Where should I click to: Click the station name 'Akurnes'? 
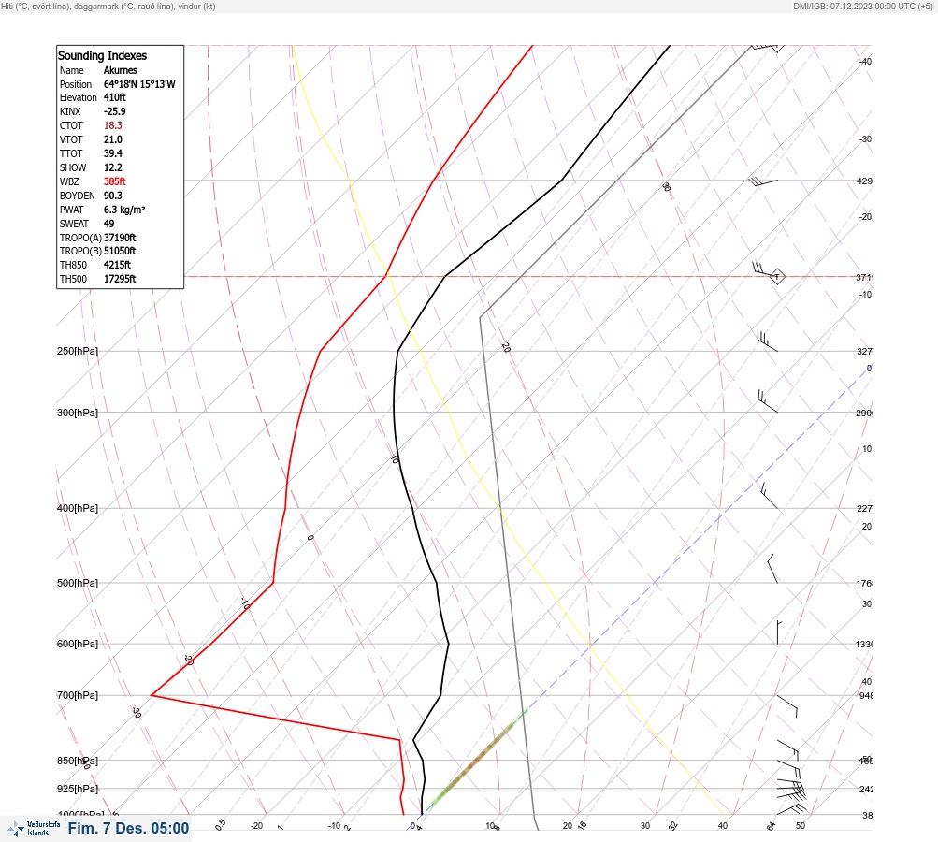(121, 70)
